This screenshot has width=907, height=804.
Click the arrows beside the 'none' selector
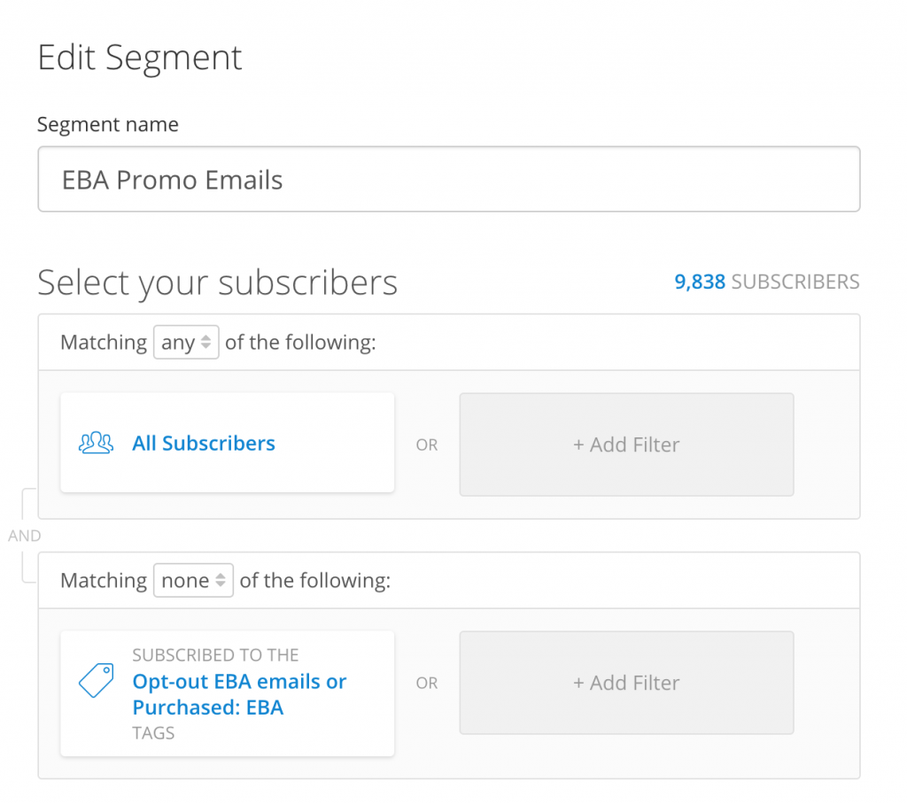[x=221, y=580]
